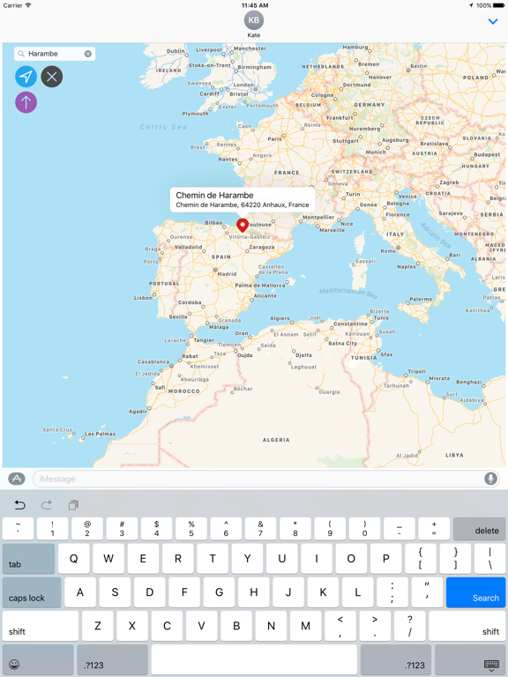Tap the magnifying glass search icon
This screenshot has height=677, width=508.
21,54
